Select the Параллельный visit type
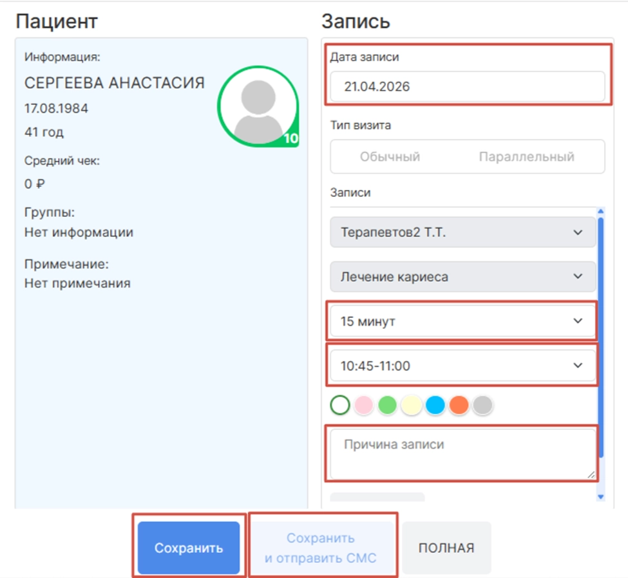628x578 pixels. [526, 156]
